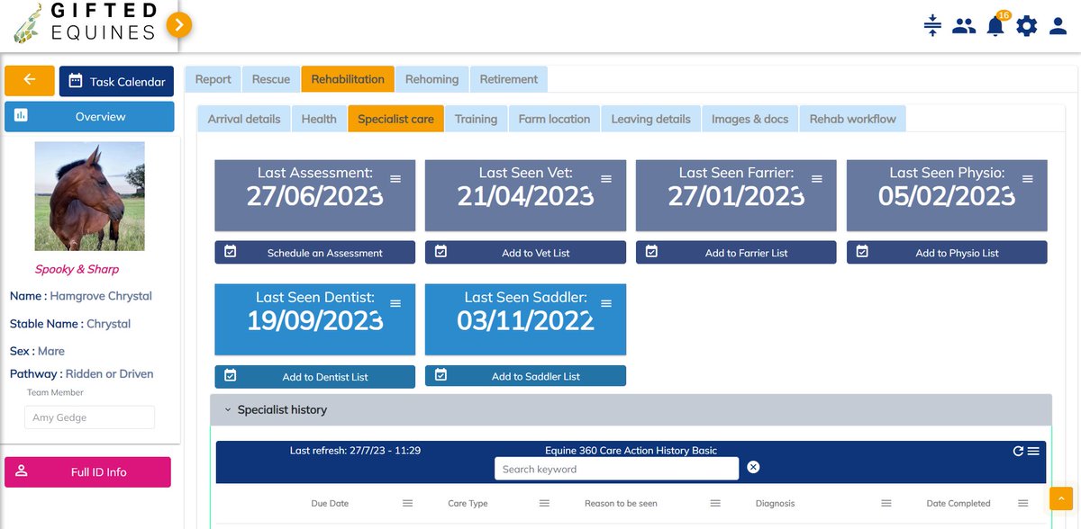Viewport: 1081px width, 529px height.
Task: Click the Full ID Info button
Action: (87, 471)
